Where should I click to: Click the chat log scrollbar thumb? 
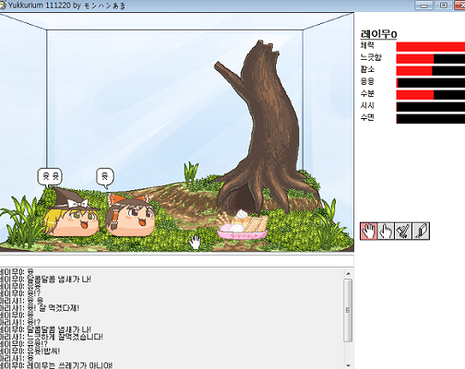click(348, 310)
